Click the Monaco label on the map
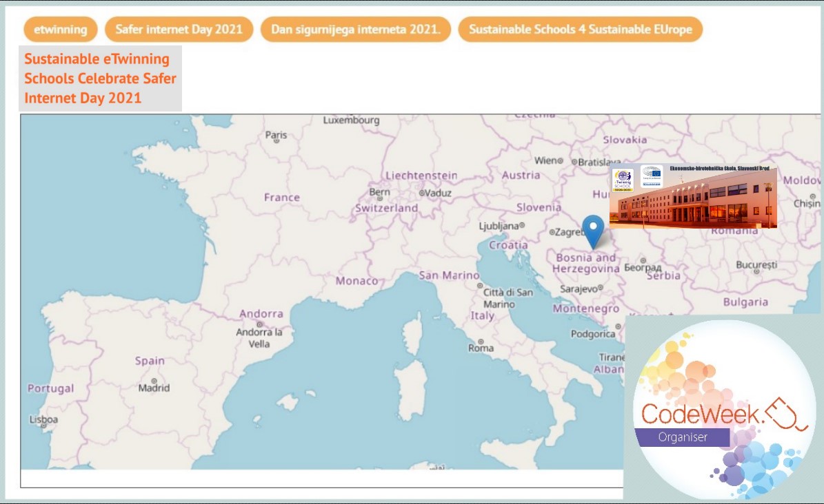 point(356,281)
